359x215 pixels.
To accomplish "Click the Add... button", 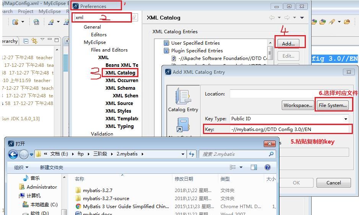I will click(288, 44).
